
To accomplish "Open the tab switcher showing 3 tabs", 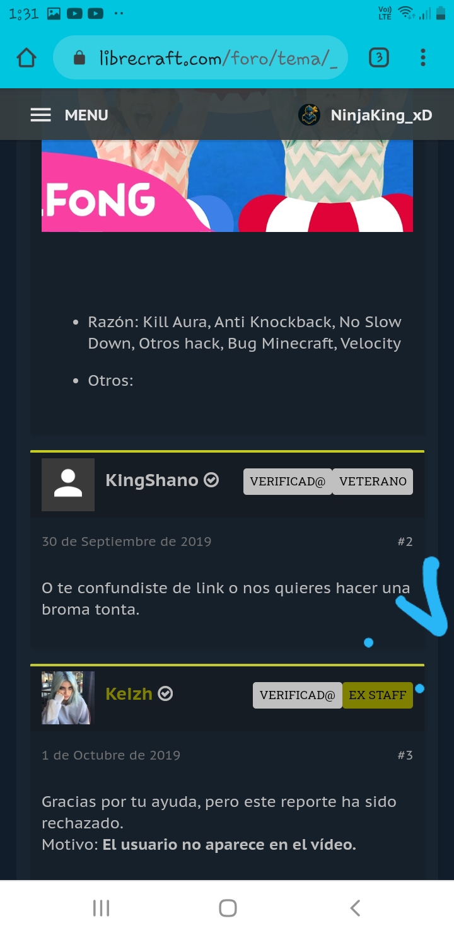I will click(378, 58).
